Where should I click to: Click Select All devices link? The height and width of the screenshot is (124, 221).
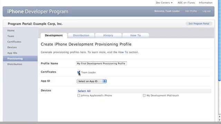(x=84, y=91)
